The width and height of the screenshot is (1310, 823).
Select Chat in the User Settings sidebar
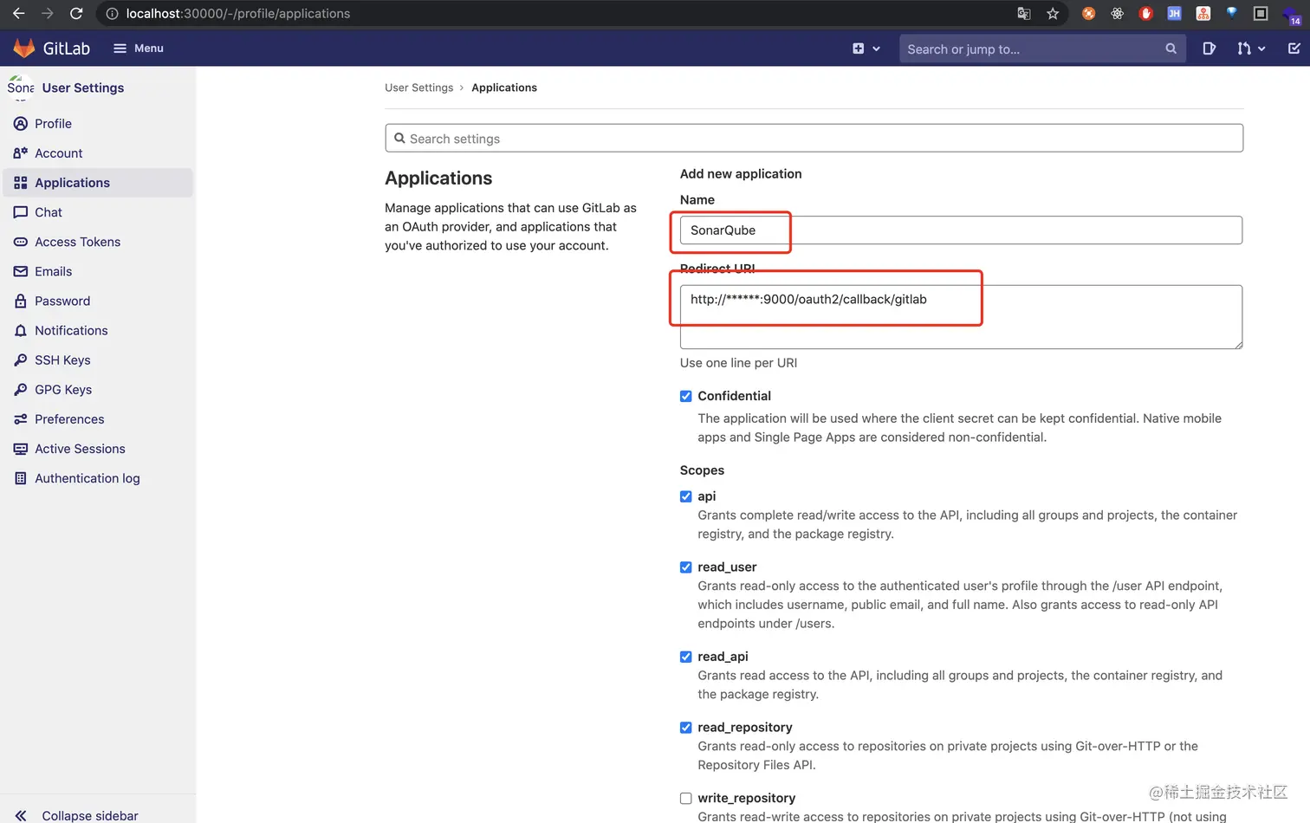[x=48, y=212]
